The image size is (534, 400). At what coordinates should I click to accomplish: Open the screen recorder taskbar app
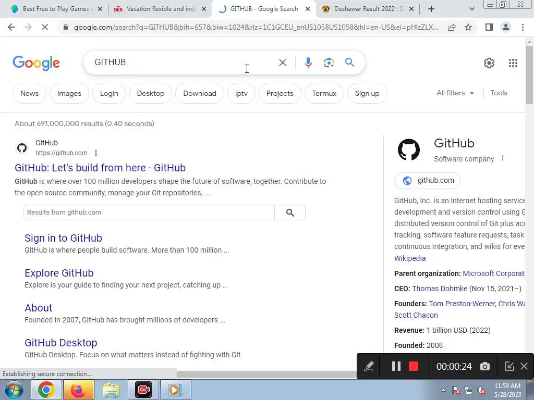point(143,390)
